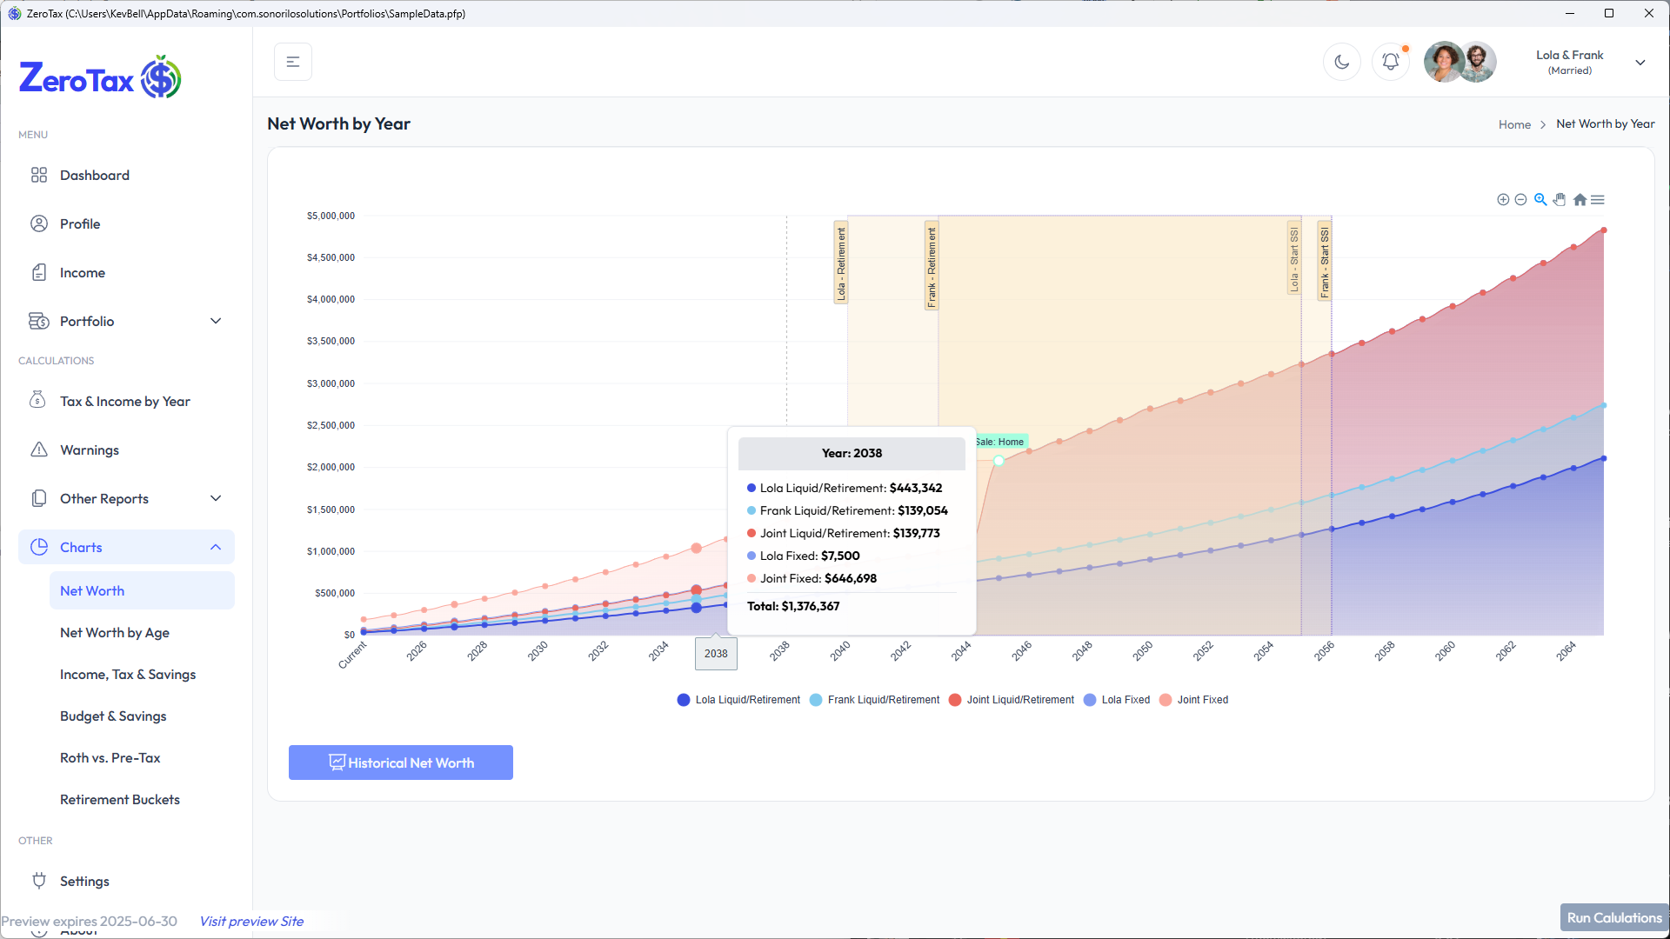This screenshot has height=939, width=1670.
Task: Select the hand panning tool
Action: tap(1560, 200)
